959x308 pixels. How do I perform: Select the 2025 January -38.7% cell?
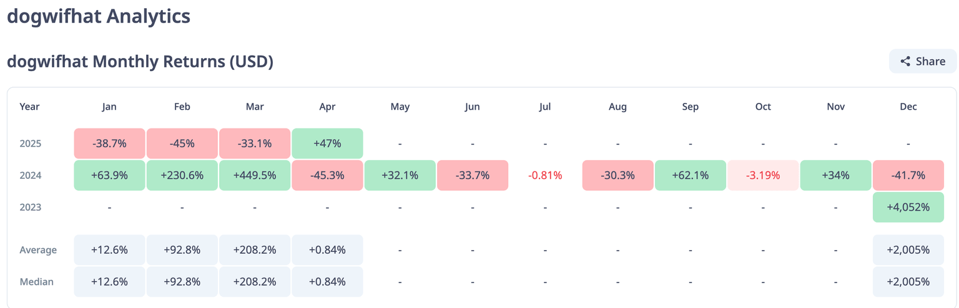click(109, 143)
